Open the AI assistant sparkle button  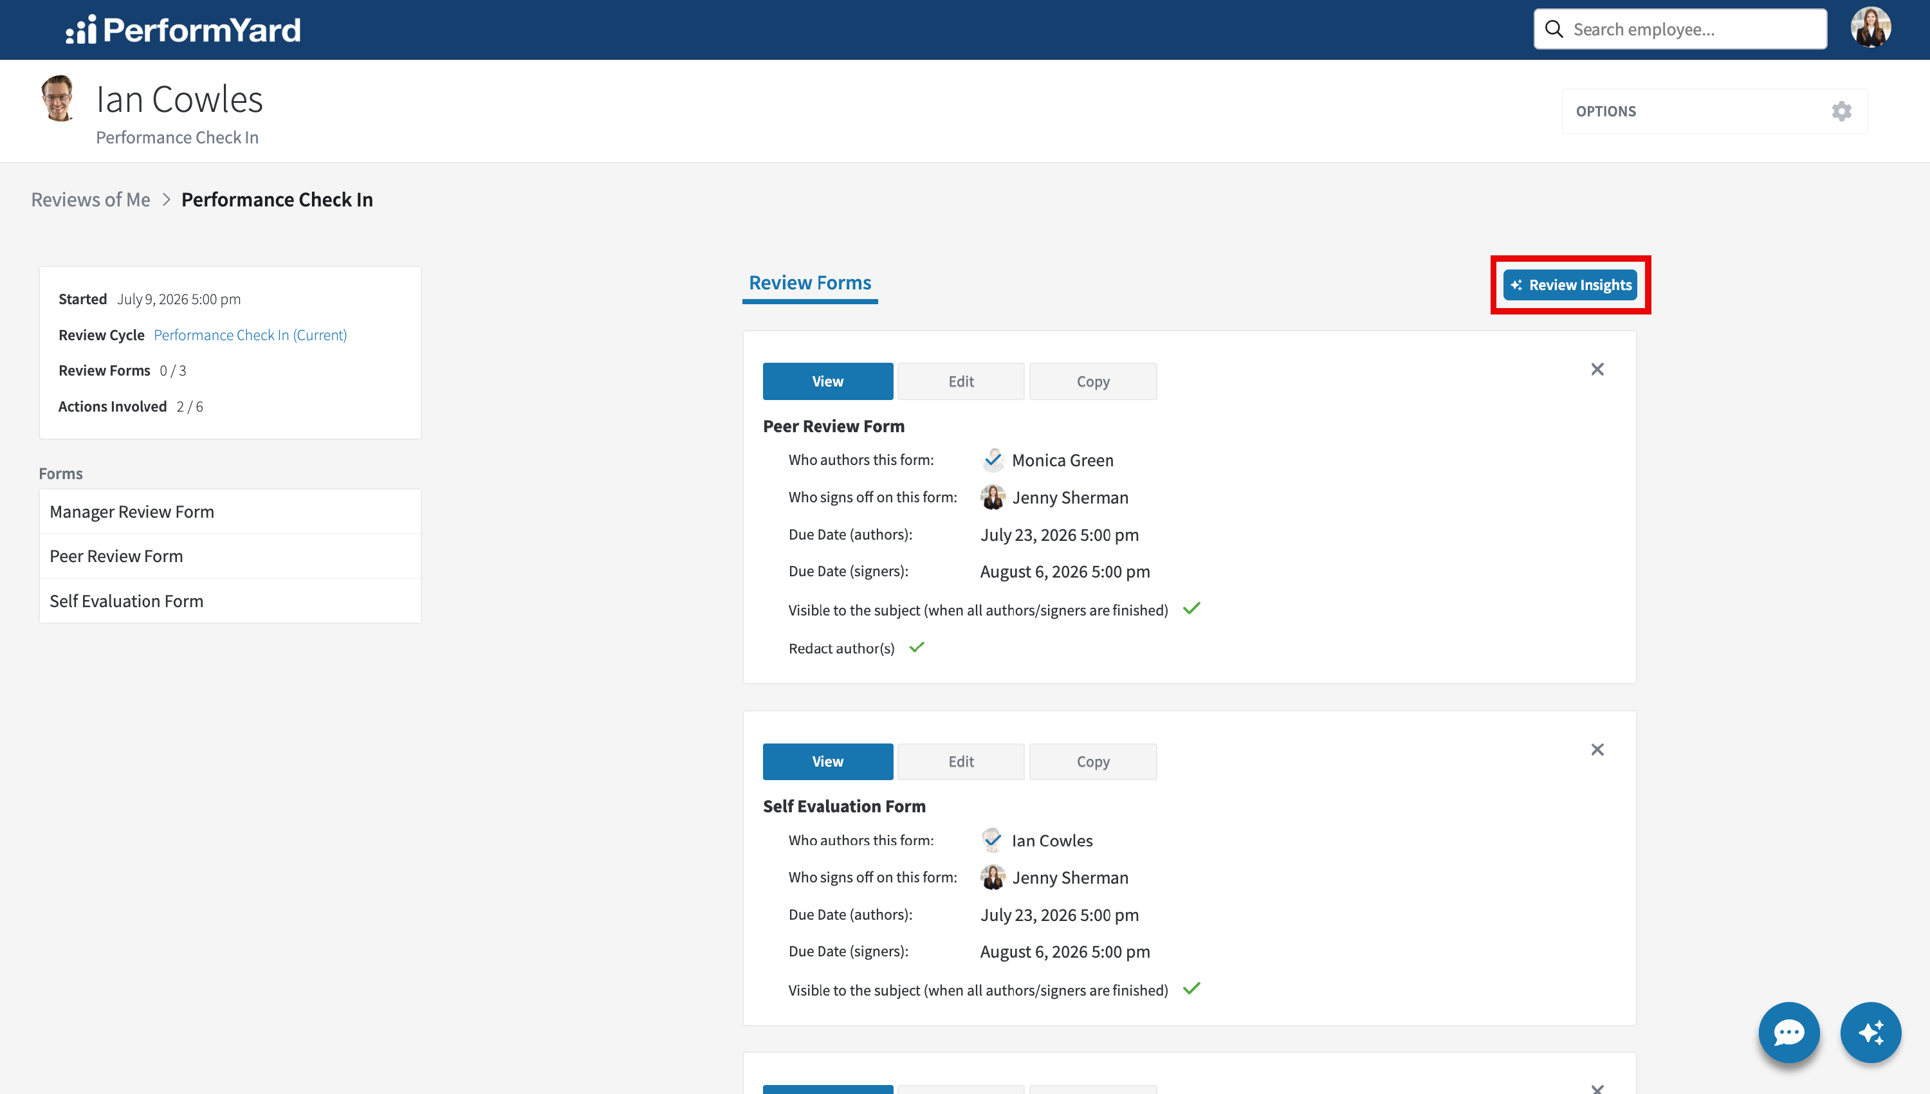pos(1871,1032)
